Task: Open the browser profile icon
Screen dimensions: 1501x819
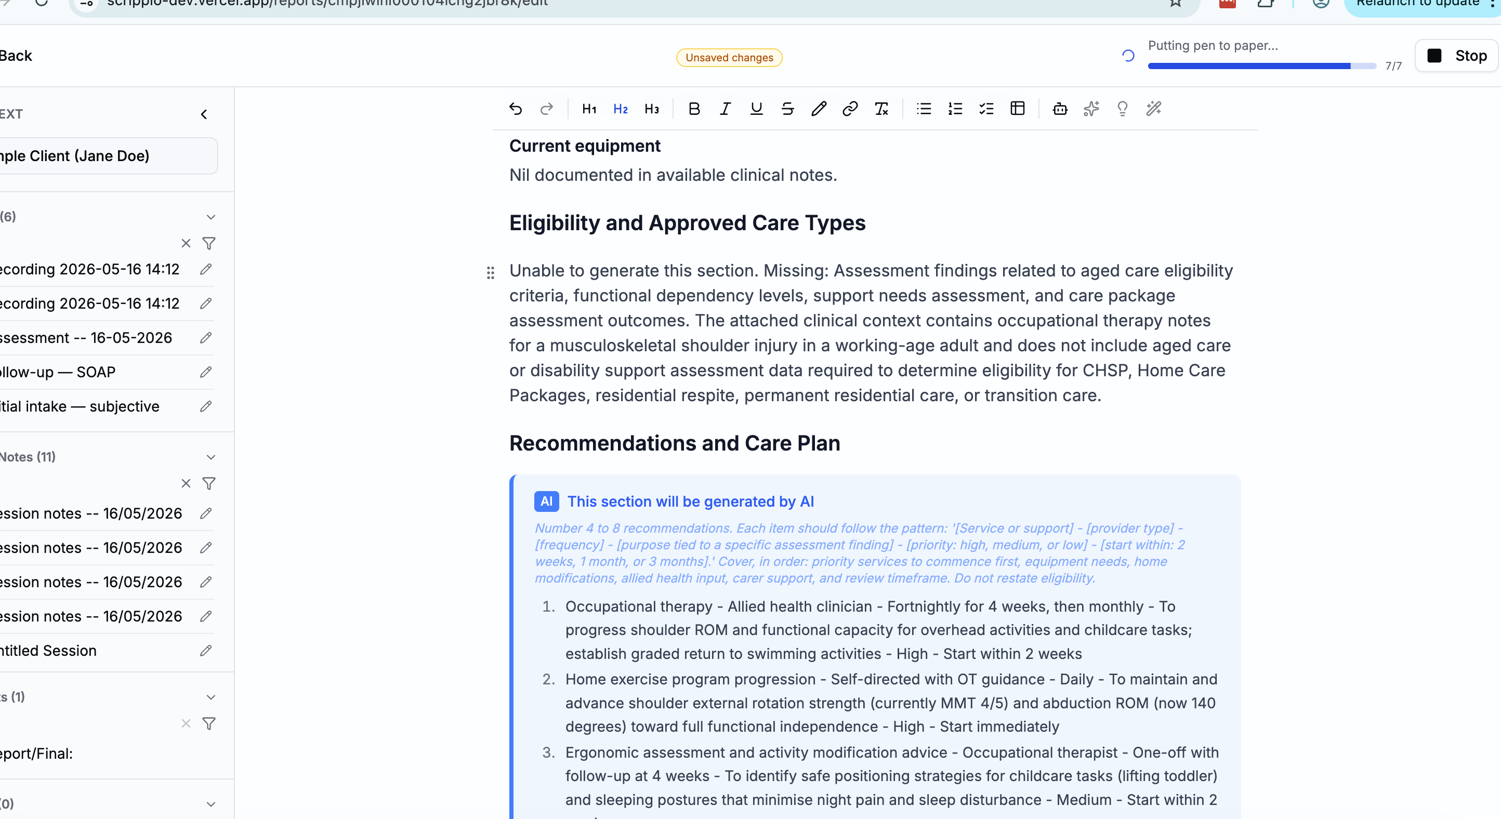Action: coord(1320,3)
